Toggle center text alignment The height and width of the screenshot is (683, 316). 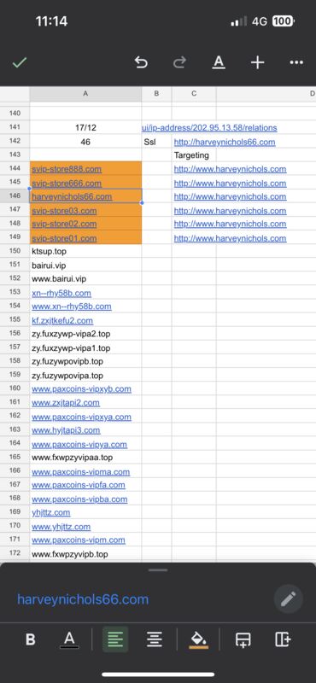point(155,639)
